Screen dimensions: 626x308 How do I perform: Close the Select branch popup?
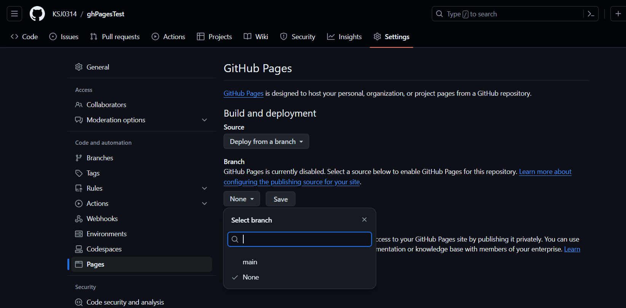364,220
